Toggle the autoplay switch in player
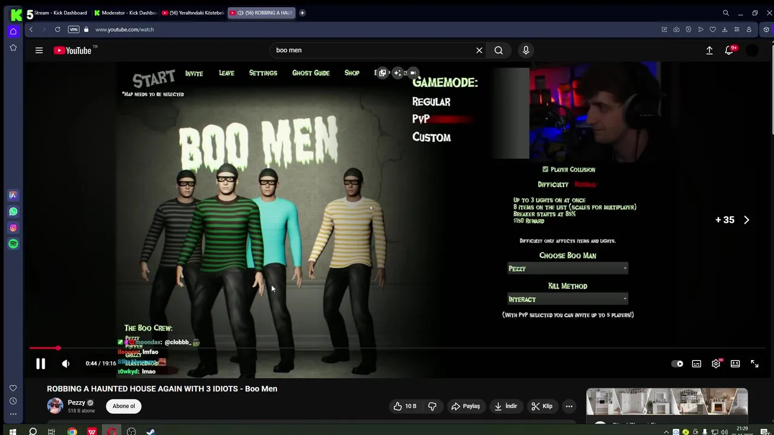The image size is (774, 435). (x=677, y=364)
